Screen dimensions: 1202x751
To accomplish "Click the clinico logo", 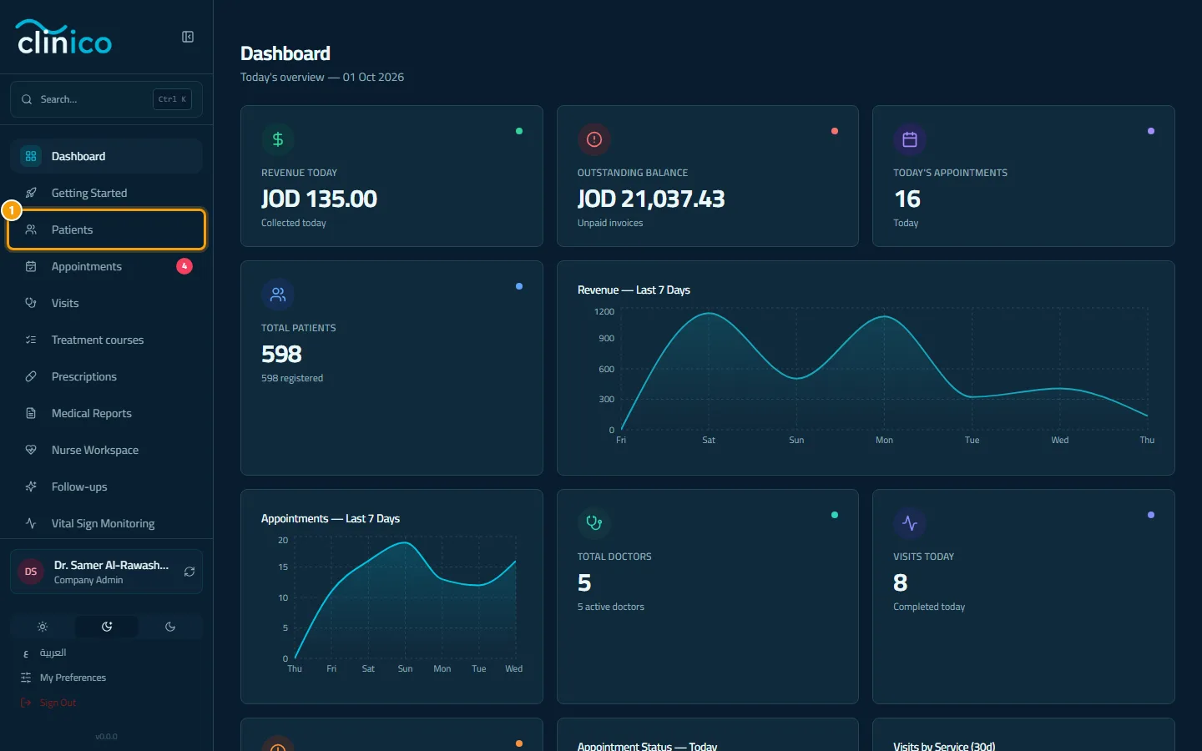I will 63,38.
